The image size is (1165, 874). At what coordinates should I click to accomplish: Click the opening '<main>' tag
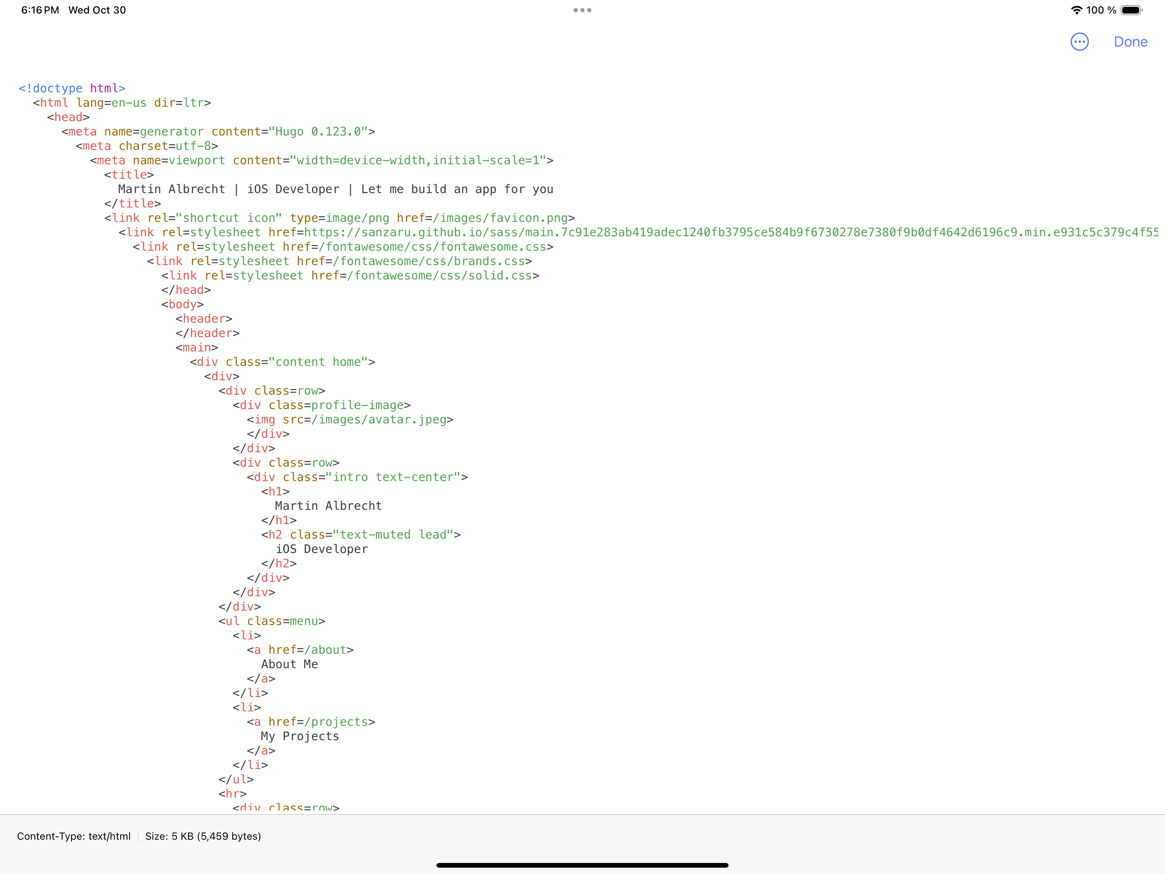click(197, 347)
